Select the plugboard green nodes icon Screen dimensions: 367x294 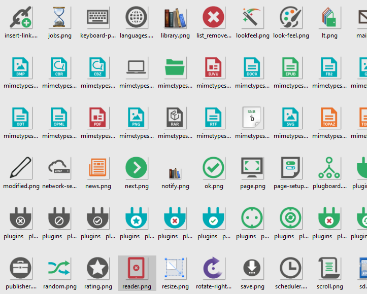point(329,168)
